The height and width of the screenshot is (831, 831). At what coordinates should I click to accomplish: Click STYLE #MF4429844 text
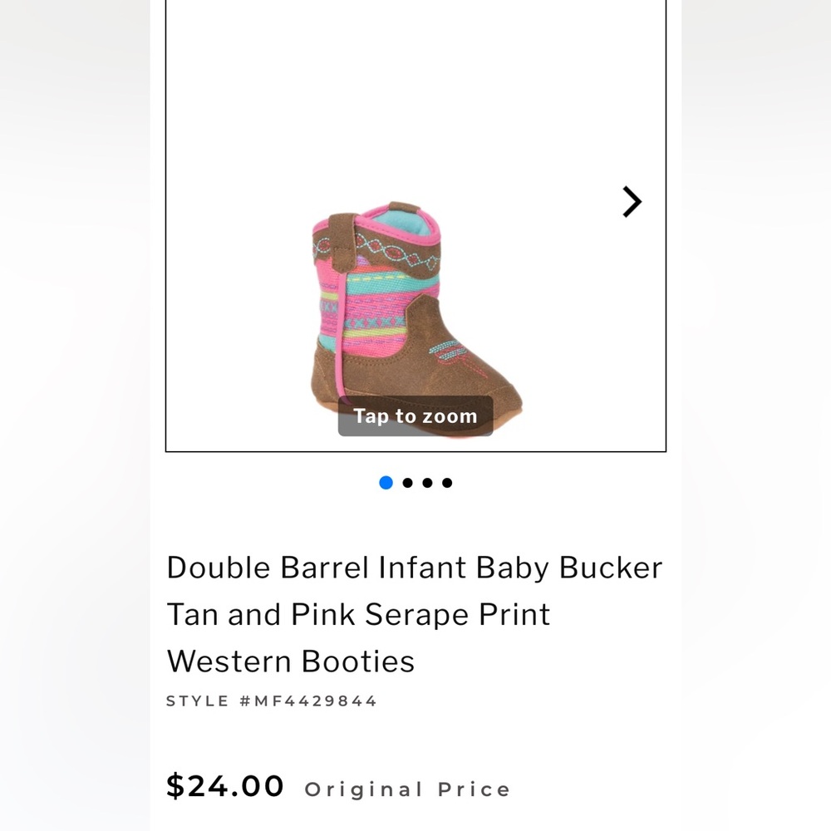coord(273,701)
